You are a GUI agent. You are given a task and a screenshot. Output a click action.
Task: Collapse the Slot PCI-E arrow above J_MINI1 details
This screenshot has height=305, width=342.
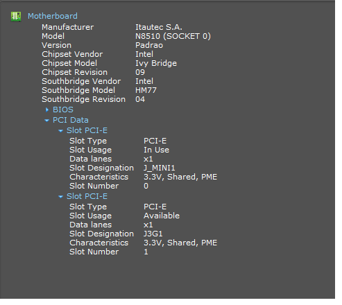[x=61, y=131]
